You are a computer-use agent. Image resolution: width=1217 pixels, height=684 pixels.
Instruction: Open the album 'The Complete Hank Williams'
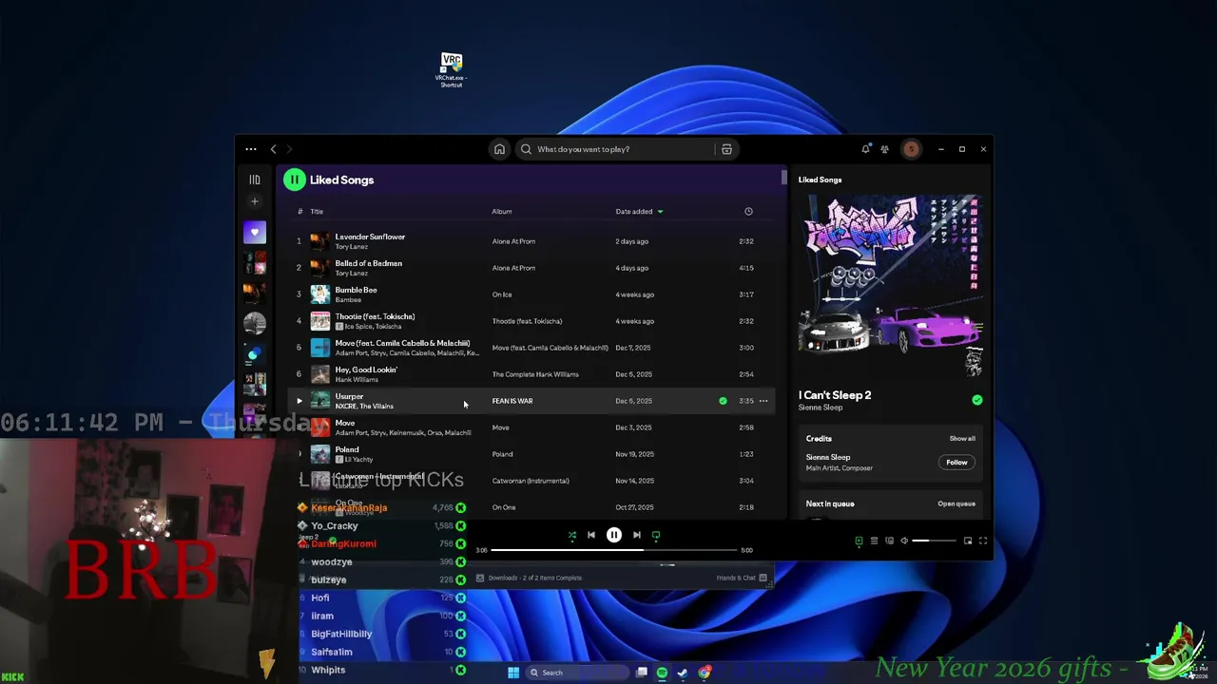535,374
